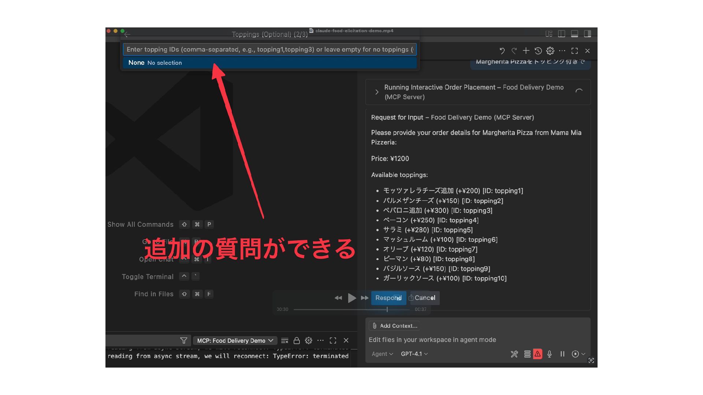Toggle the bottom panel visibility
Screen dimensions: 703x395
pyautogui.click(x=574, y=34)
